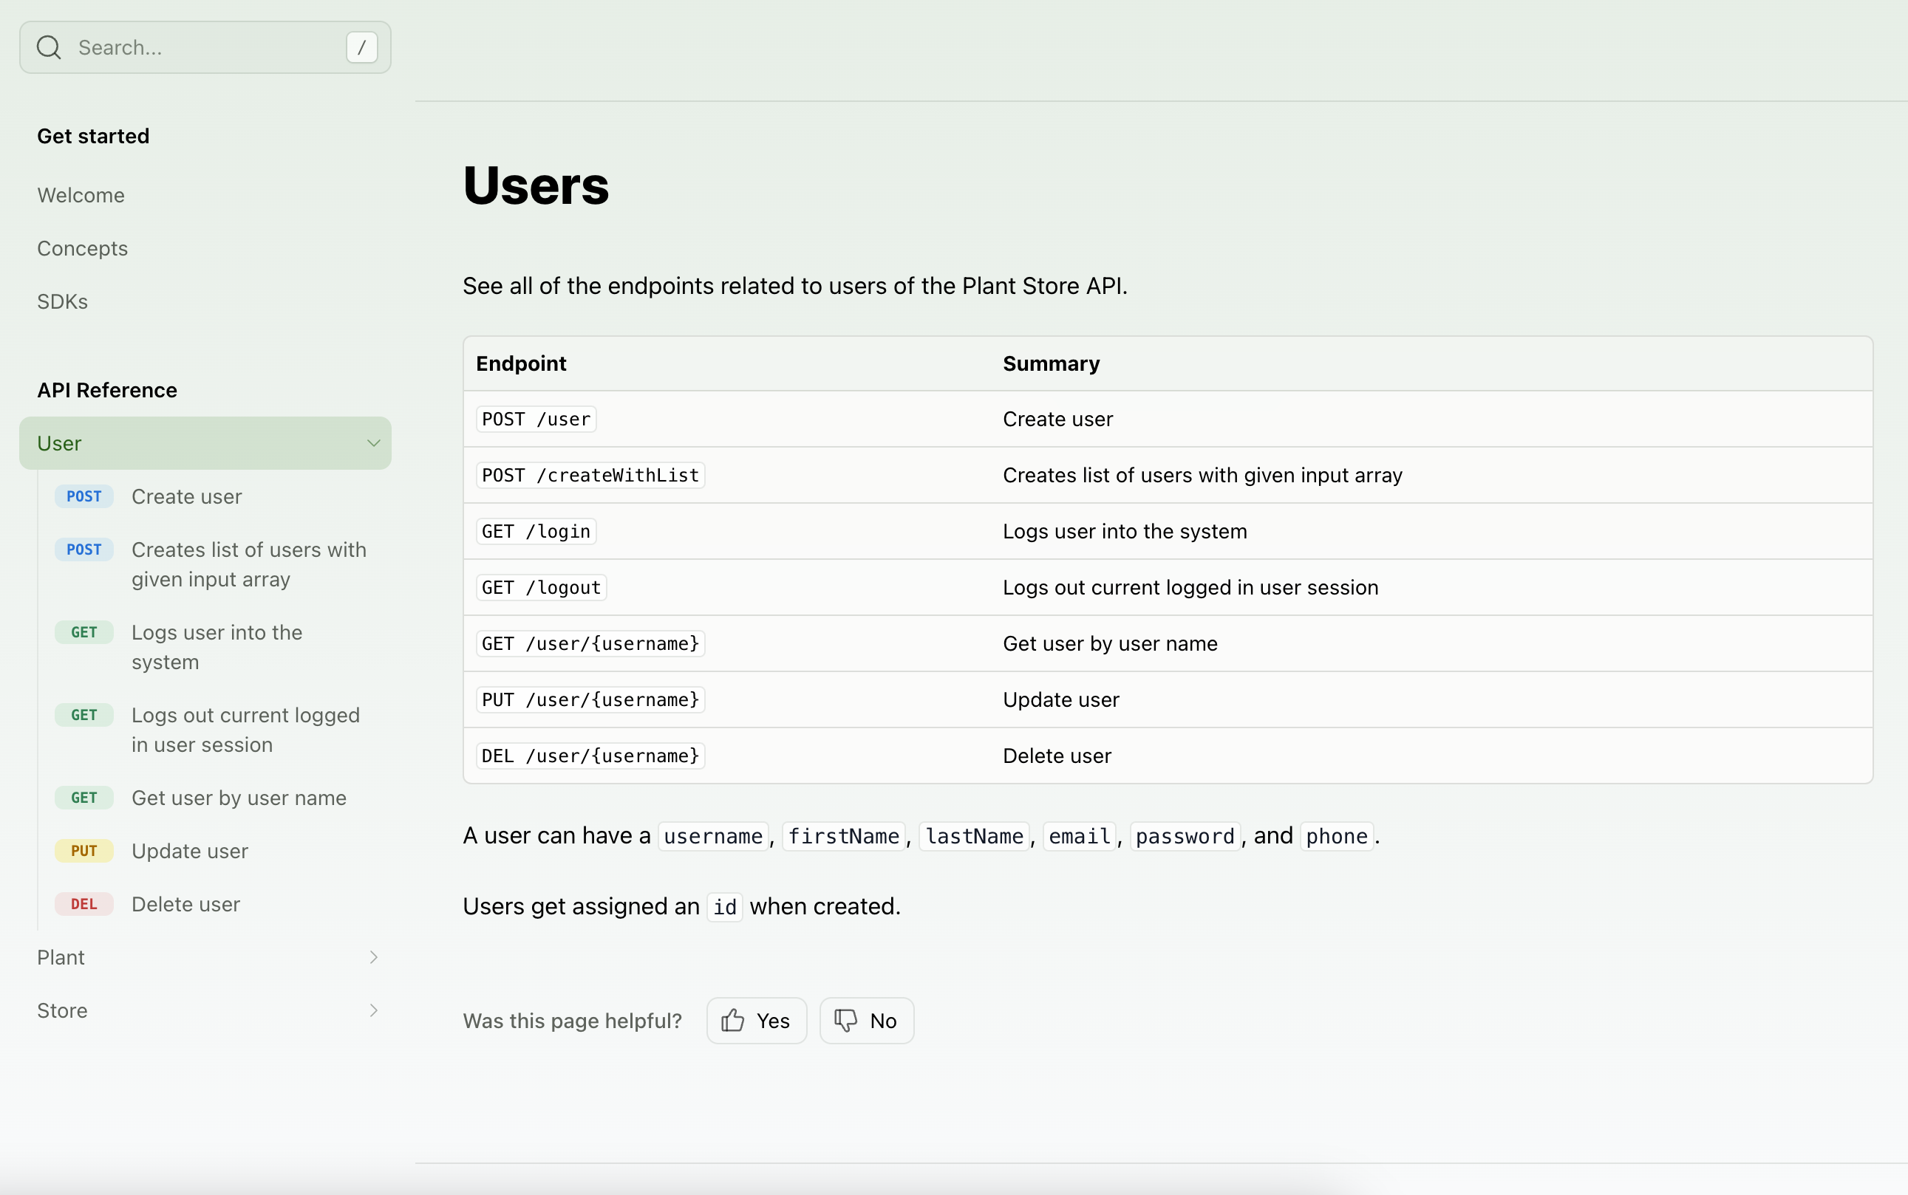Viewport: 1908px width, 1195px height.
Task: Click the GET badge beside Logs user into the system
Action: (83, 631)
